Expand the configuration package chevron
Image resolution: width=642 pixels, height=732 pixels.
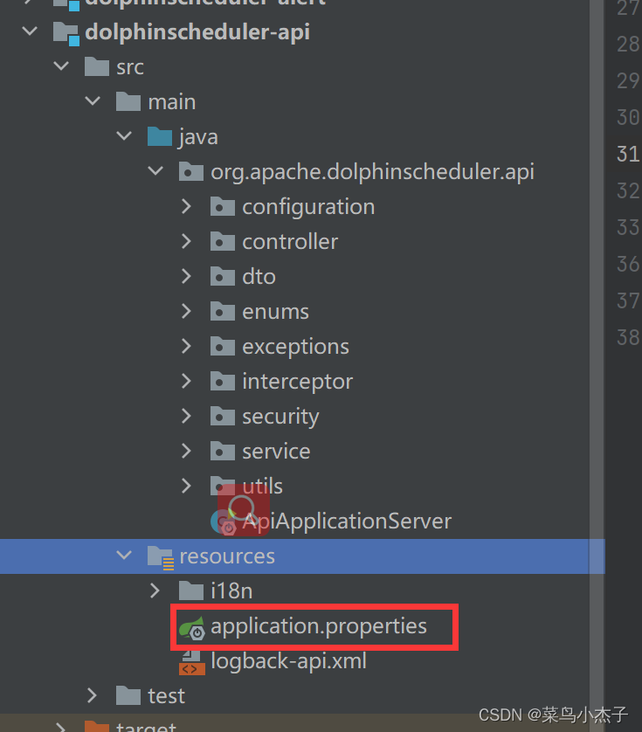(186, 206)
